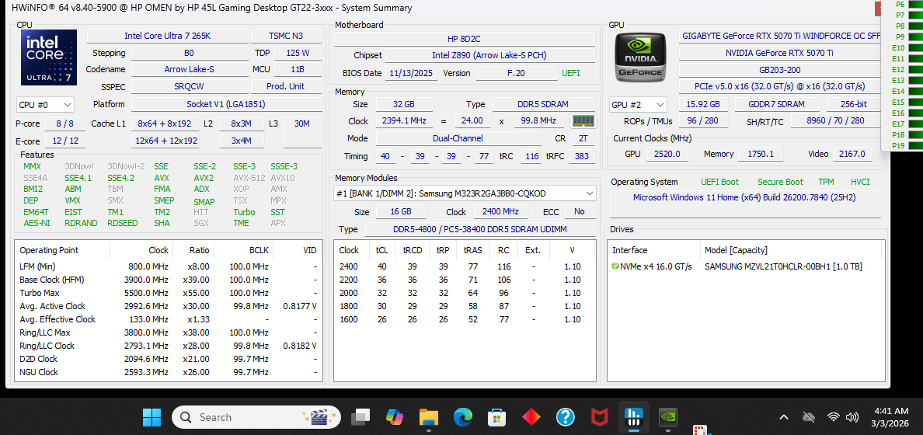Launch Microsoft Edge from the taskbar
923x435 pixels.
[463, 417]
